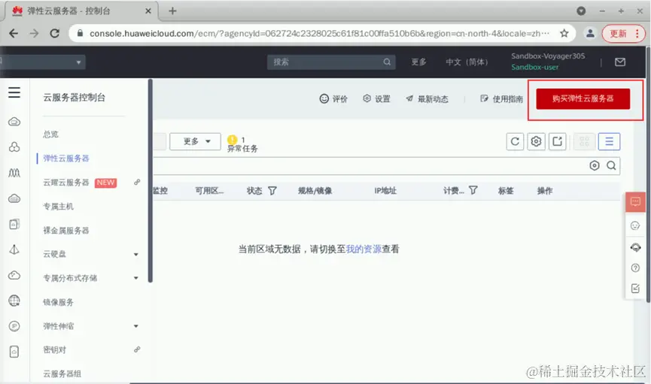Open list settings gear icon
The image size is (651, 384).
click(x=536, y=141)
